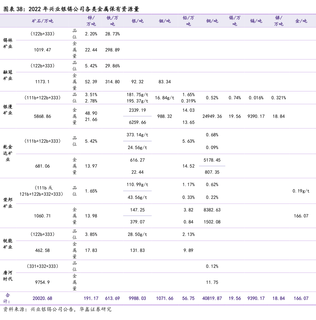Click the '锑/万吨' column header
The image size is (316, 320).
point(279,21)
